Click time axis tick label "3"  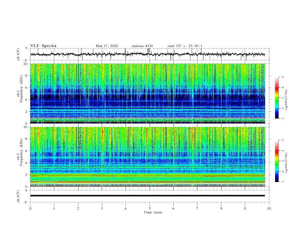pyautogui.click(x=102, y=208)
